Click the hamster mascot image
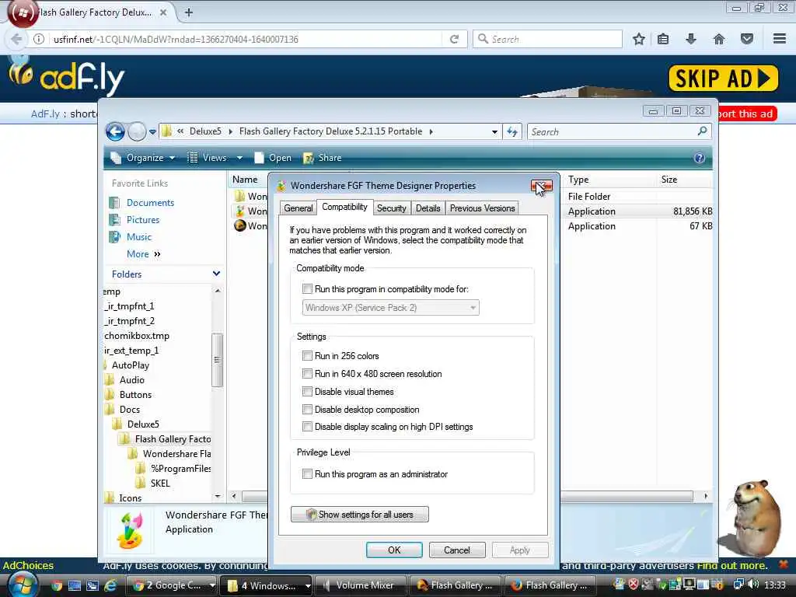 (756, 518)
